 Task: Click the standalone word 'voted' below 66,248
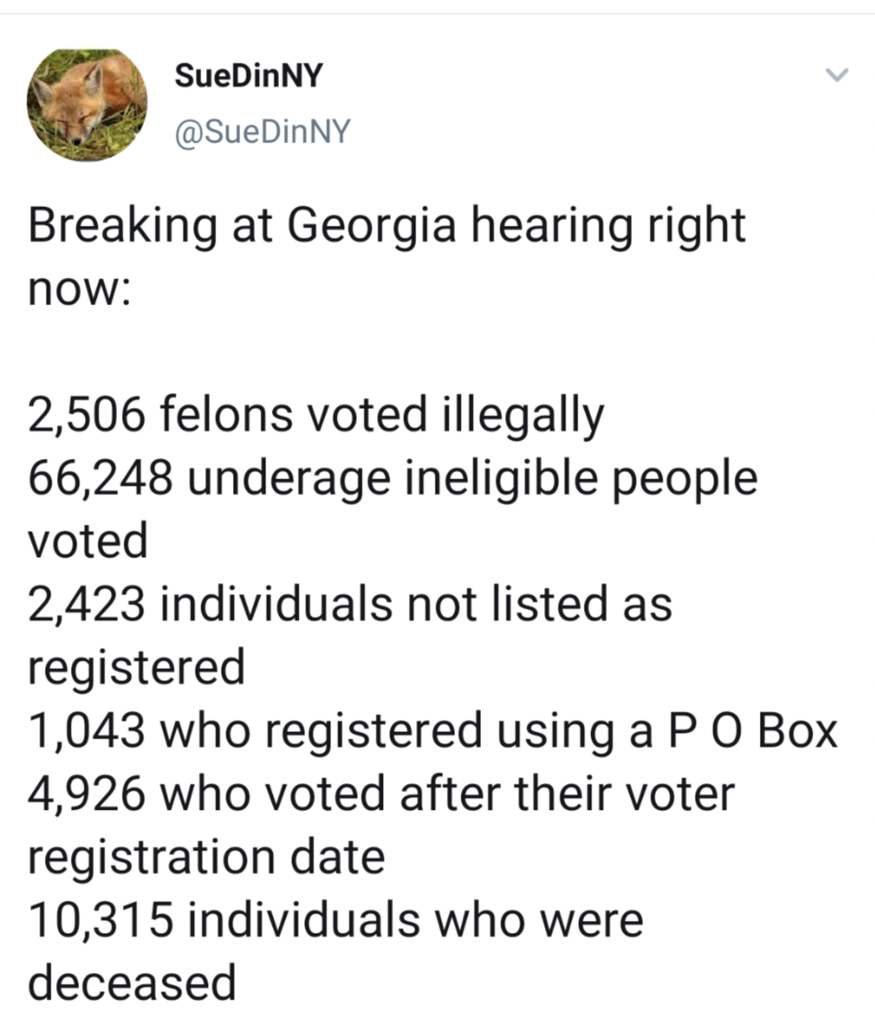tap(88, 541)
